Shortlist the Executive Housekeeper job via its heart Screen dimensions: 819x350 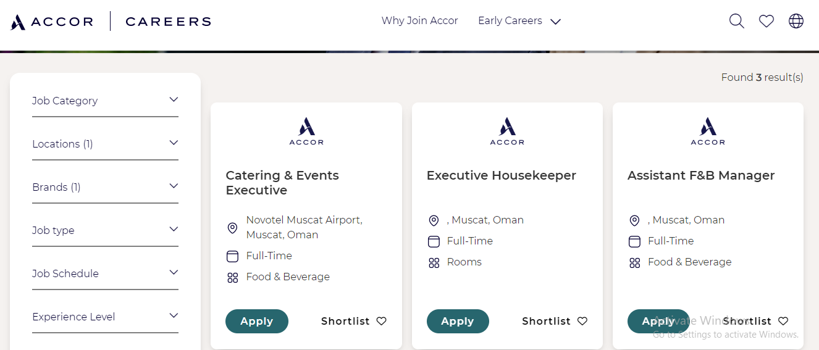pos(582,321)
